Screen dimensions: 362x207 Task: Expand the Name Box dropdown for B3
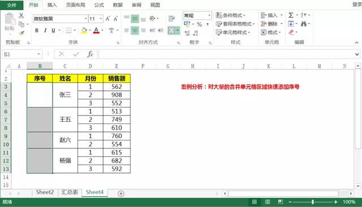[x=39, y=54]
